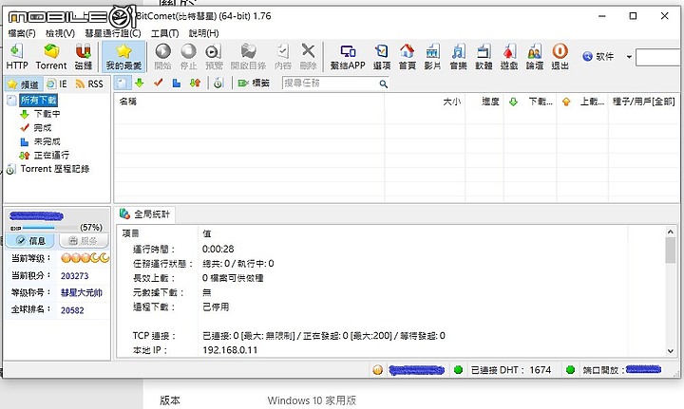Open the 軟體 software section
This screenshot has height=409, width=684.
click(x=484, y=57)
